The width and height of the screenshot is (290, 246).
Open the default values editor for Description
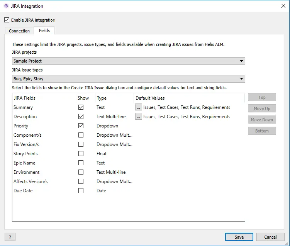[x=139, y=117]
